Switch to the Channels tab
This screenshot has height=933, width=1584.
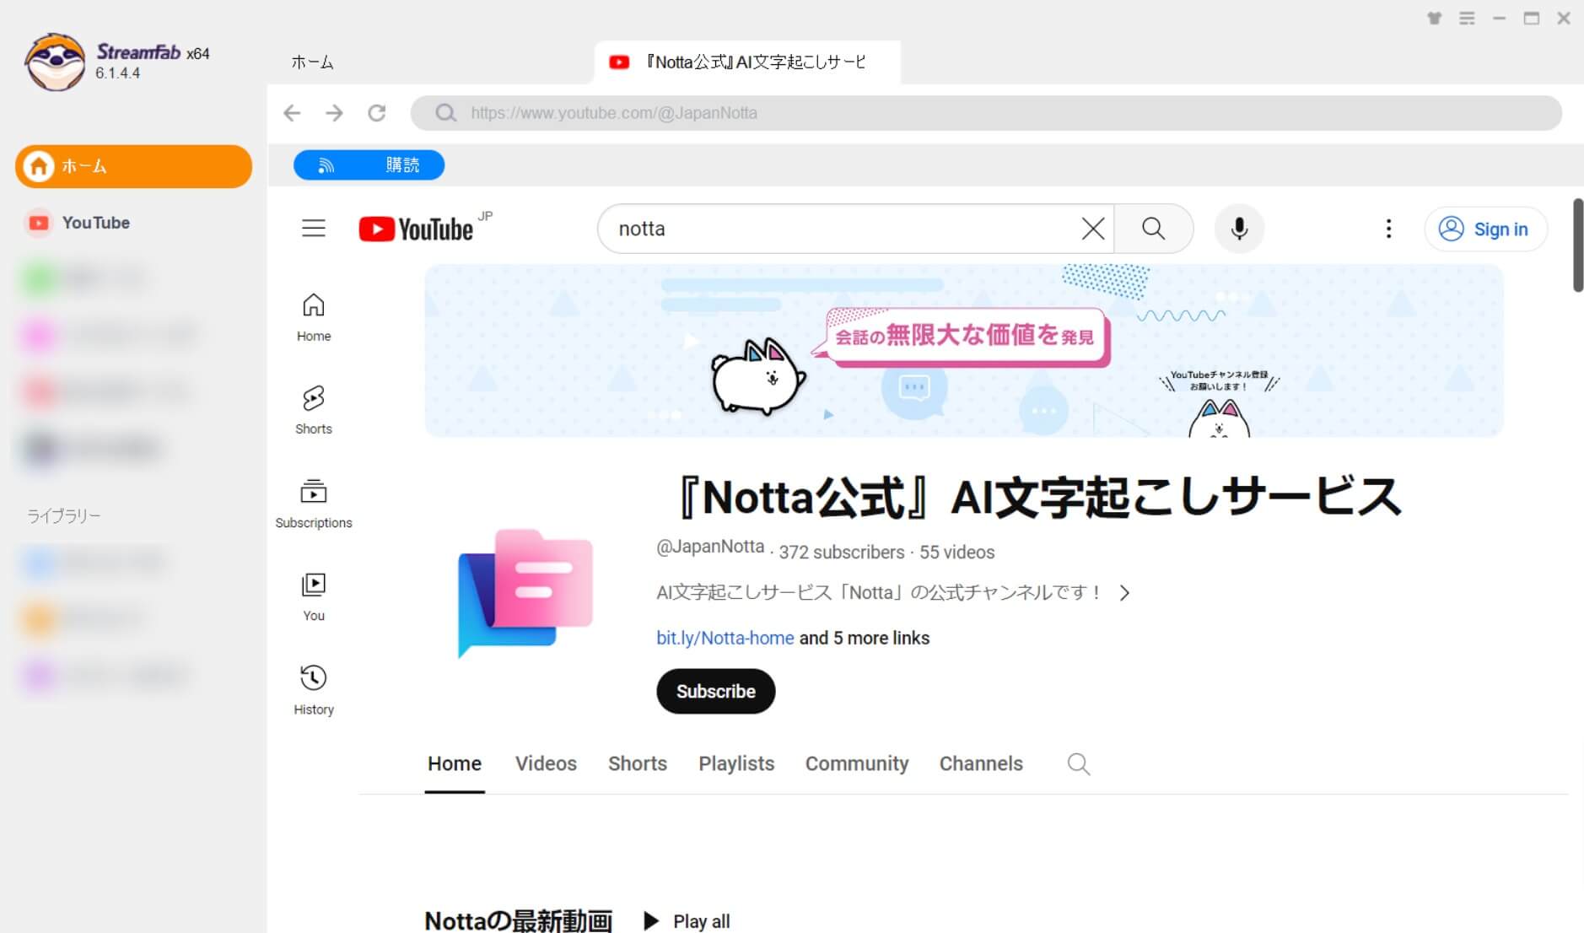pyautogui.click(x=981, y=764)
